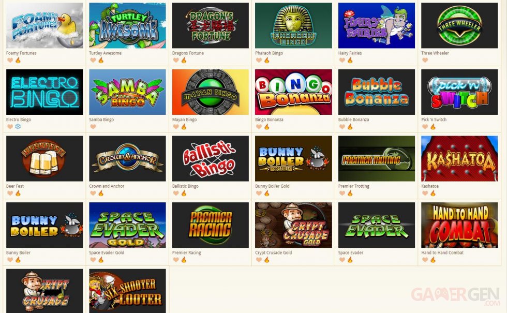The image size is (507, 313).
Task: Click the flame icon under Bingo Bonanza
Action: click(267, 126)
